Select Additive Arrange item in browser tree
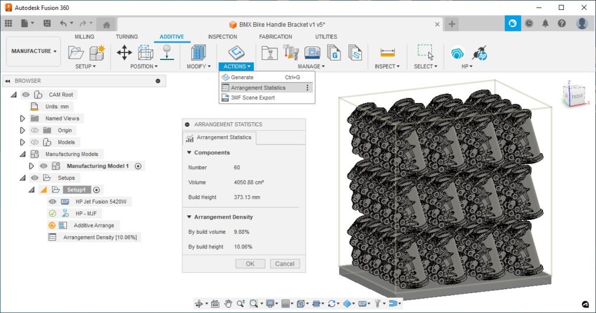This screenshot has width=596, height=313. click(94, 225)
